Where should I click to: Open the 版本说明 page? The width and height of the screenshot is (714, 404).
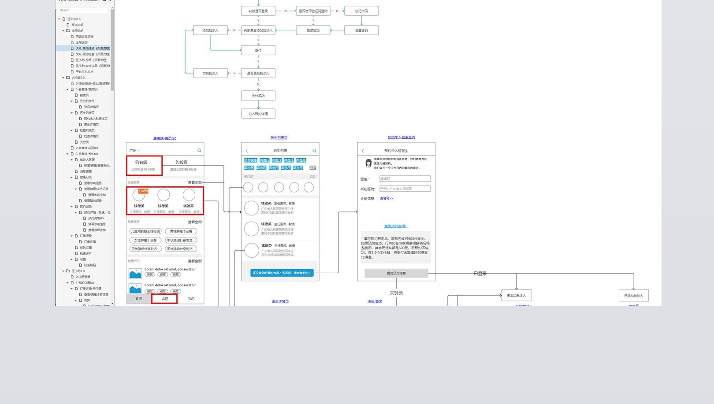[x=77, y=25]
